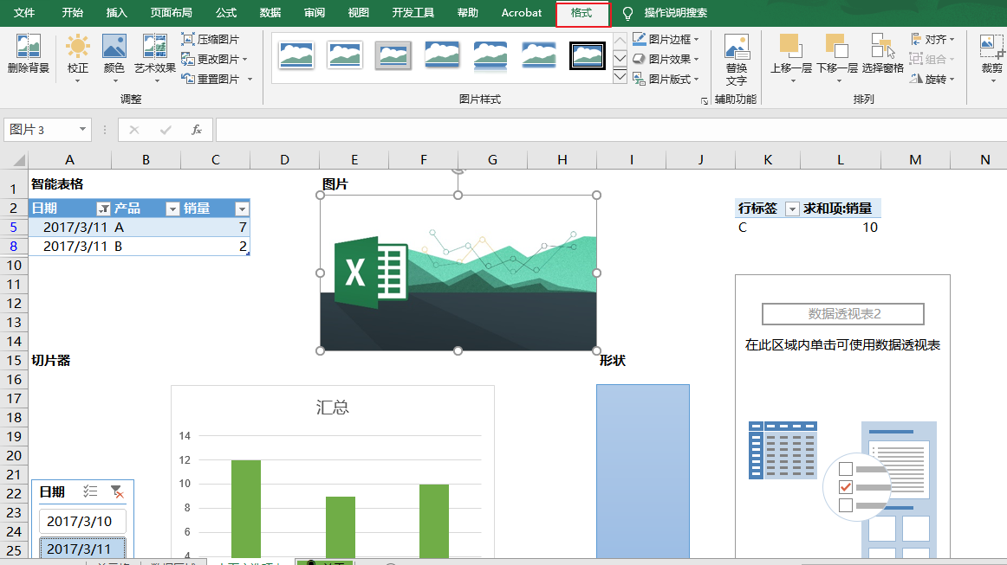Click the formula bar cancel X icon
Viewport: 1007px width, 565px height.
pyautogui.click(x=133, y=130)
